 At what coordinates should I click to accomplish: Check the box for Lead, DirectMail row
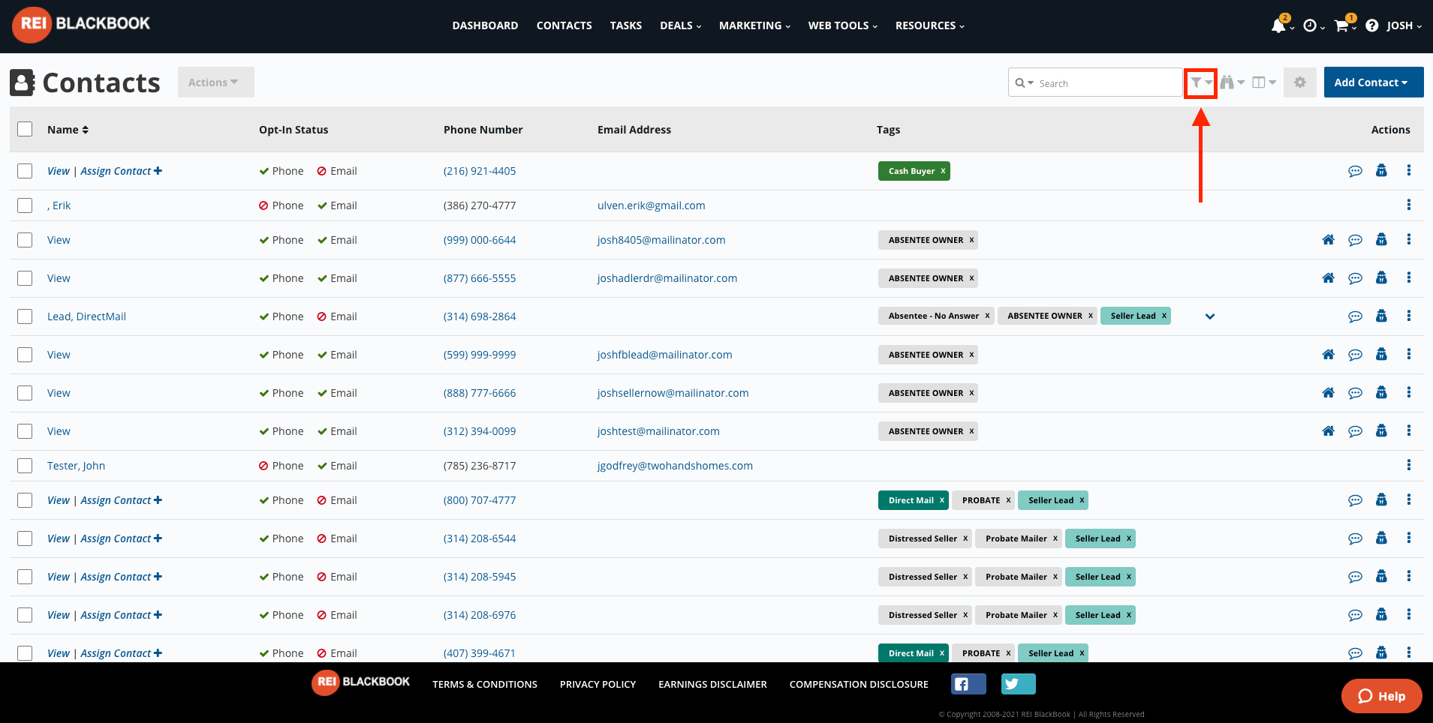[x=25, y=316]
